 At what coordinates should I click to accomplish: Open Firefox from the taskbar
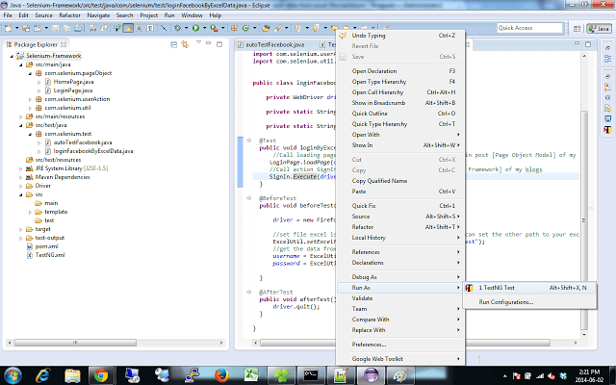tap(222, 375)
